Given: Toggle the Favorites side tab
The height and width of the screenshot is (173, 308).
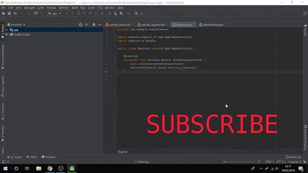Looking at the screenshot, I should [x=2, y=133].
